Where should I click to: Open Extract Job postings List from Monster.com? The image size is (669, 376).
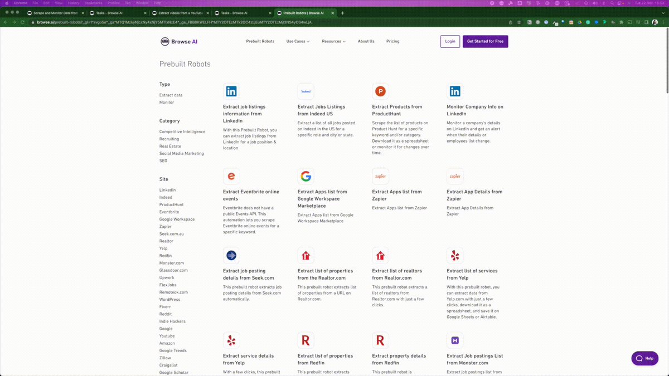[x=475, y=359]
